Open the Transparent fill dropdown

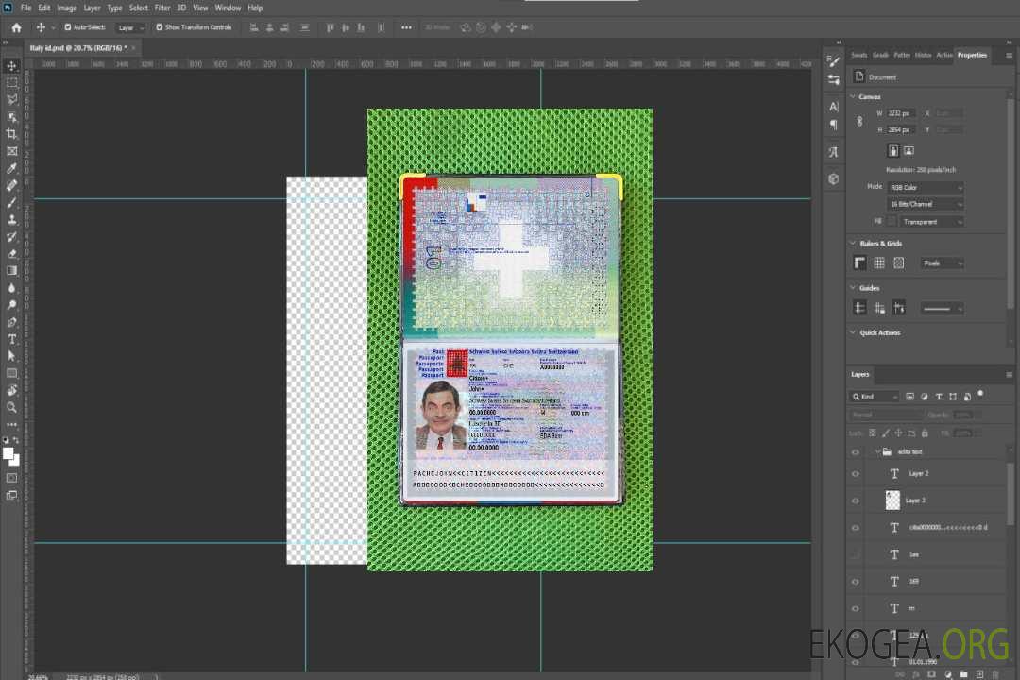click(931, 222)
